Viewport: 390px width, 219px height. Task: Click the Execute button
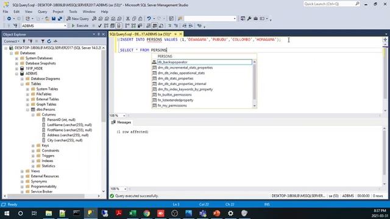pos(80,26)
